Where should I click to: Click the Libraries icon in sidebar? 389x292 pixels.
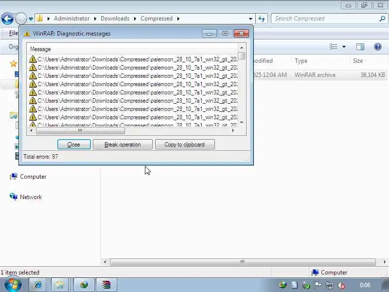(x=14, y=115)
